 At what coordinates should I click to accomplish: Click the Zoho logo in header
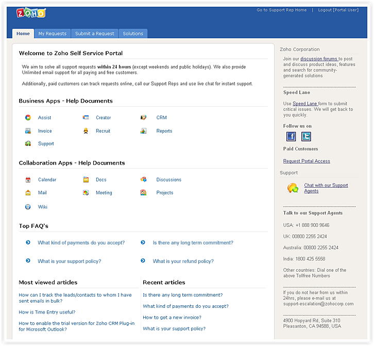click(x=30, y=13)
